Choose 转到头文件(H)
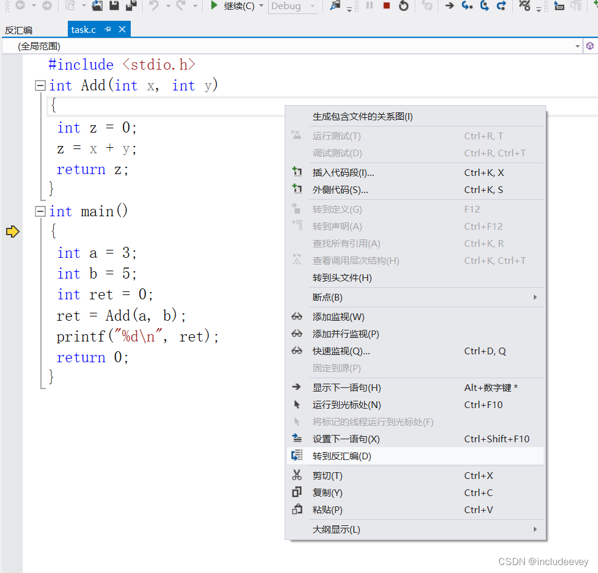 pos(415,278)
